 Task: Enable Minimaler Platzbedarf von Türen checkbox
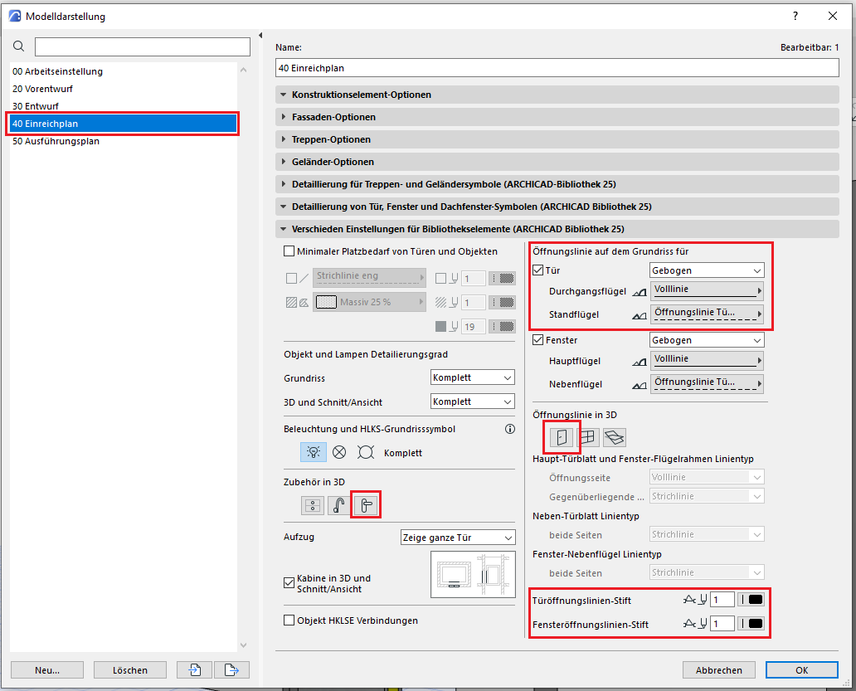[x=289, y=251]
